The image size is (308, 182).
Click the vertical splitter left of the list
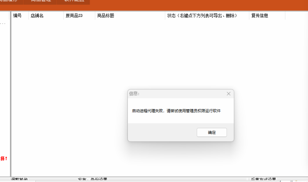click(10, 96)
